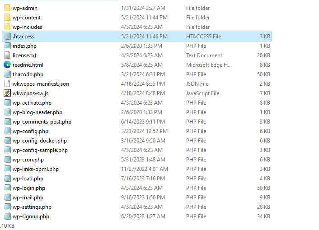The height and width of the screenshot is (230, 319).
Task: Click the date 9/16/2023 1:50 PM
Action: [143, 198]
